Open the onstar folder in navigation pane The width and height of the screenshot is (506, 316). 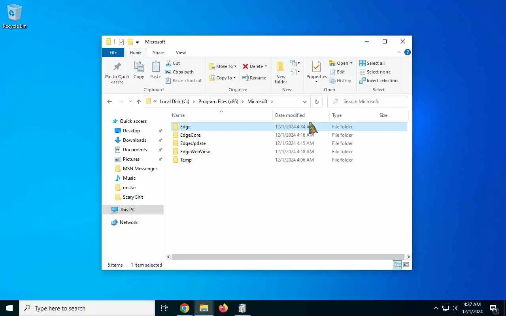129,188
